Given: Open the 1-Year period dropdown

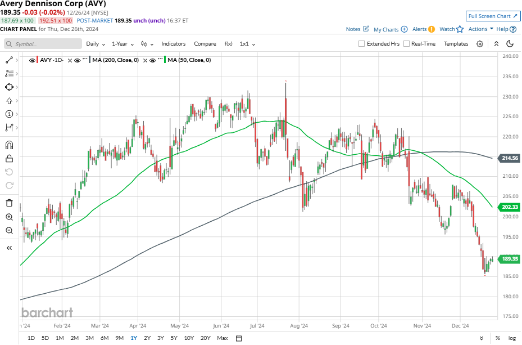Looking at the screenshot, I should 123,44.
